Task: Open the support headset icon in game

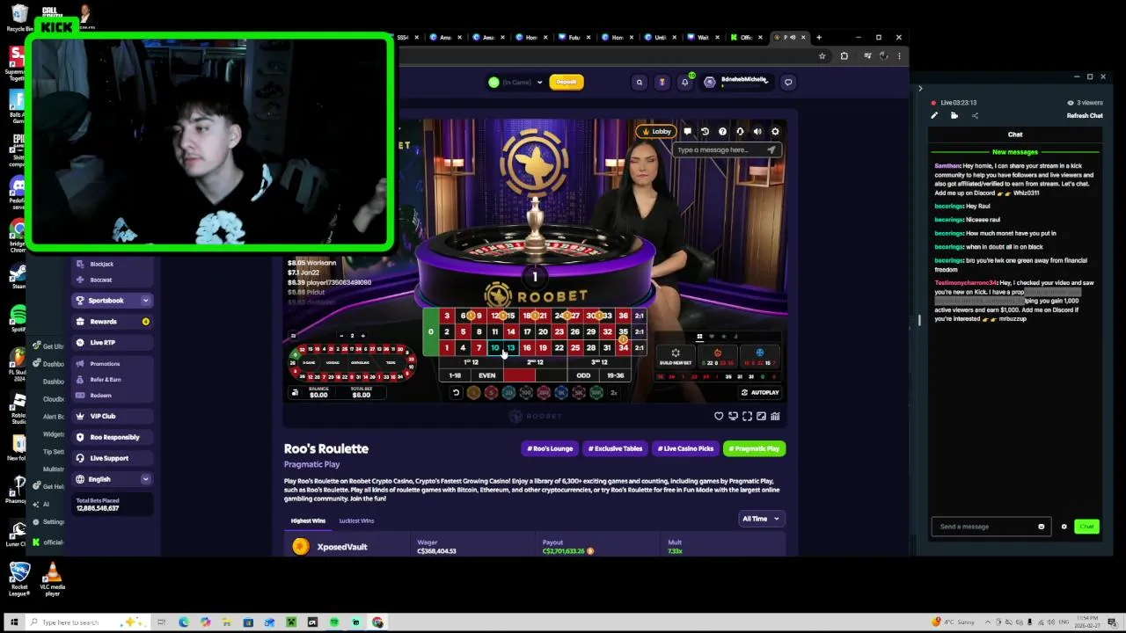Action: coord(740,131)
